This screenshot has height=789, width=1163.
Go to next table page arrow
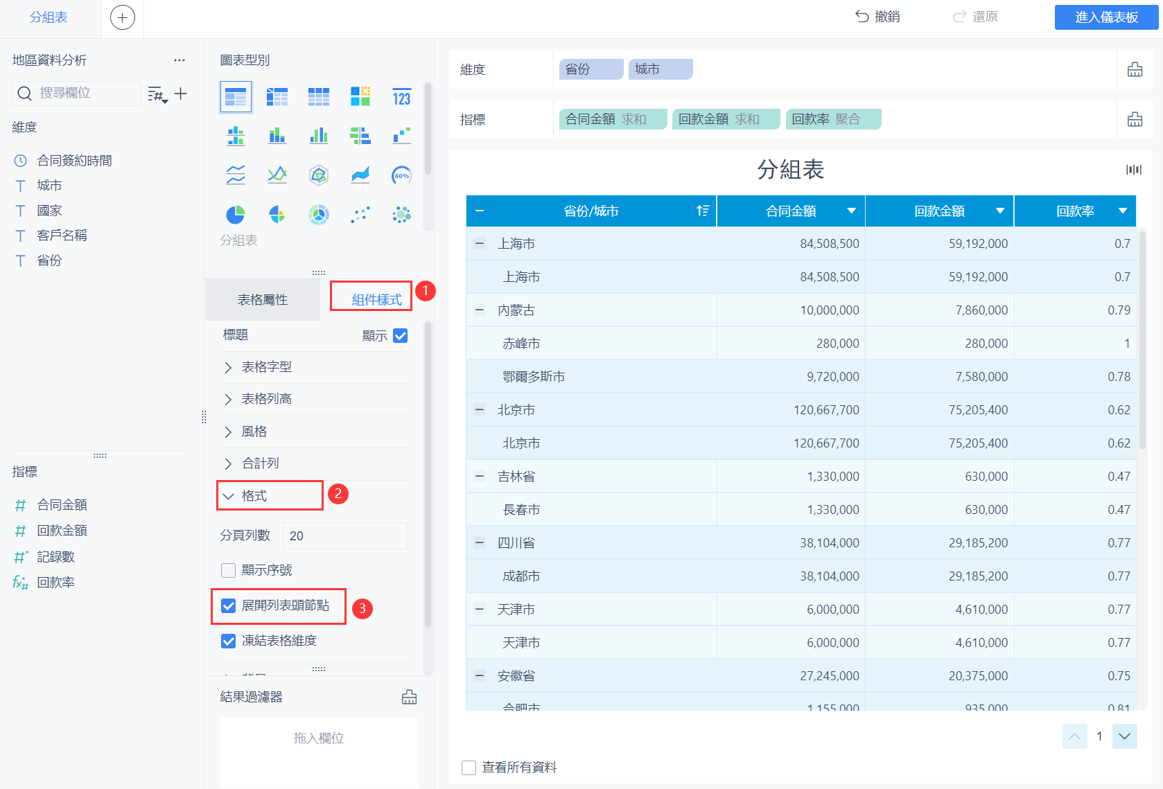(1124, 736)
